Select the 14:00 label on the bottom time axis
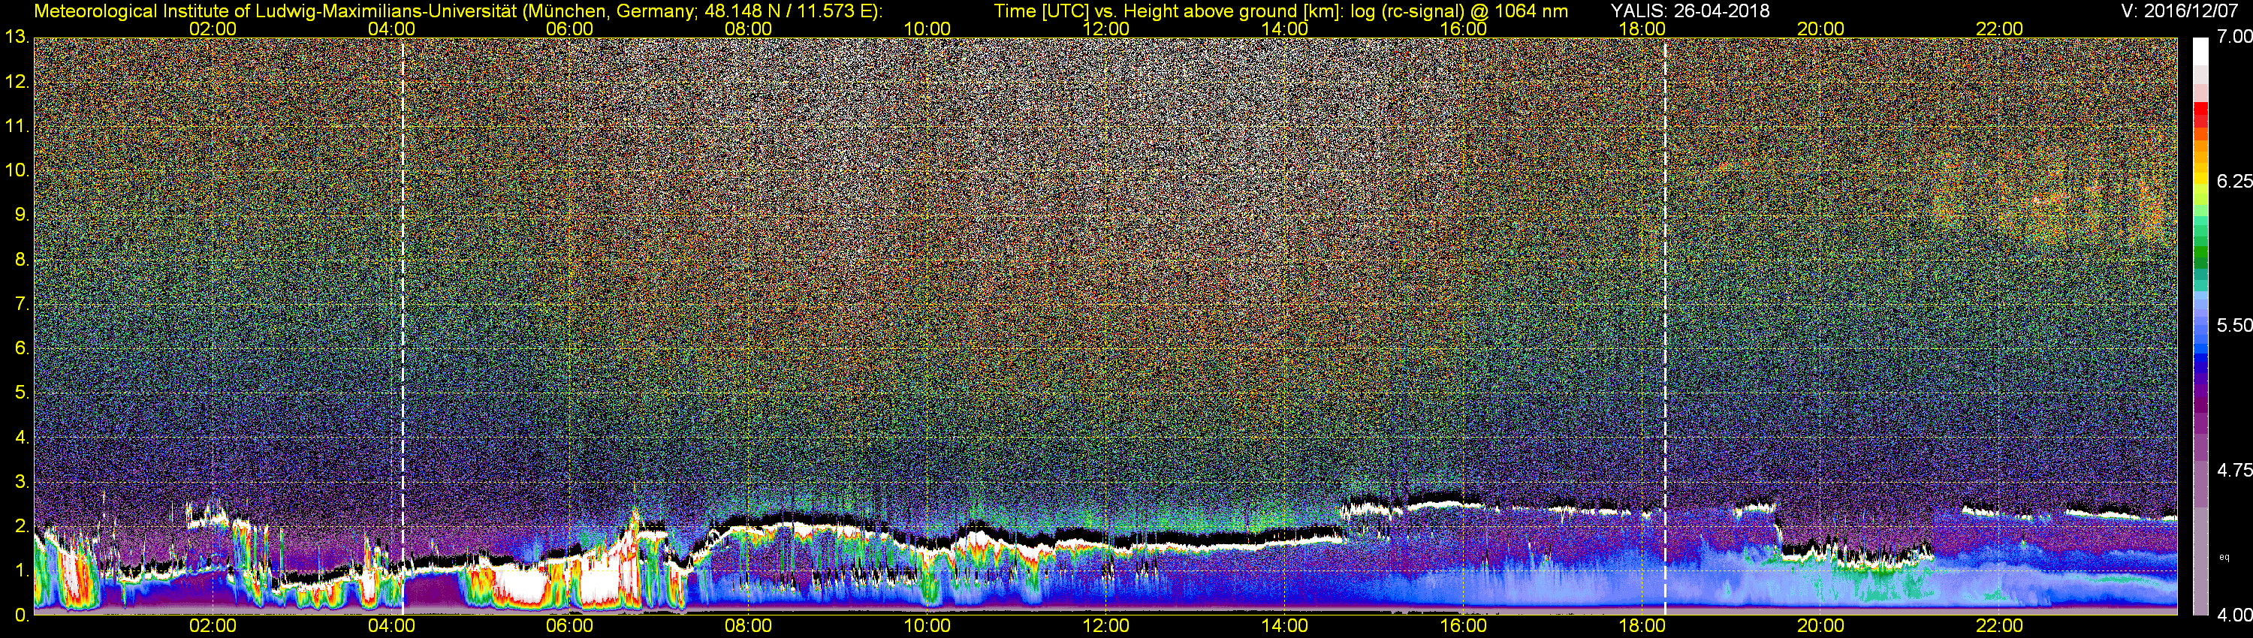Image resolution: width=2253 pixels, height=638 pixels. coord(1285,626)
